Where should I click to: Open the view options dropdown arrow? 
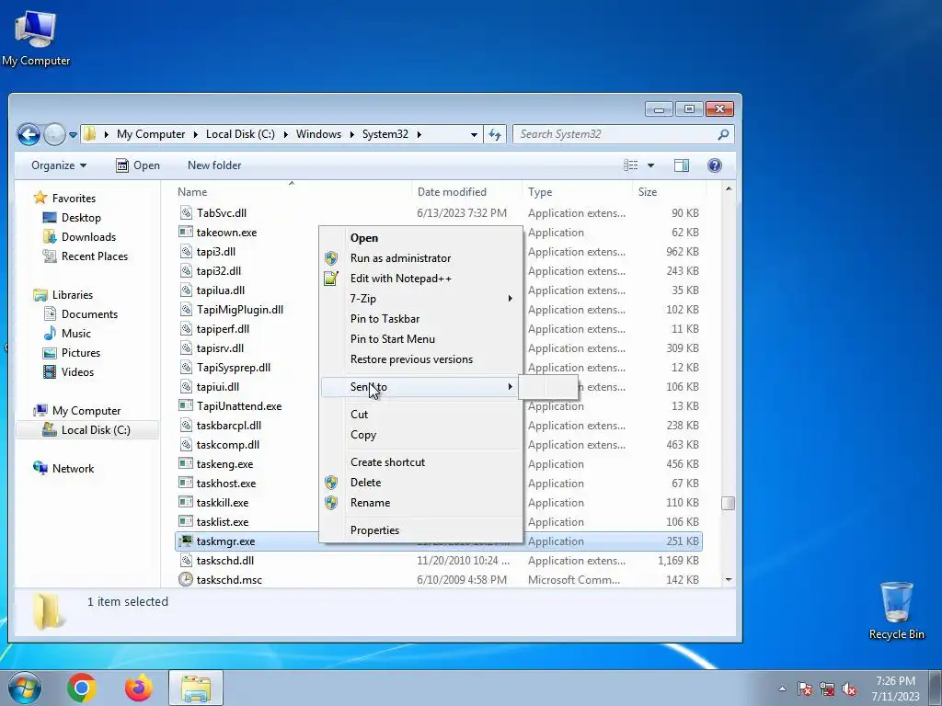click(650, 165)
